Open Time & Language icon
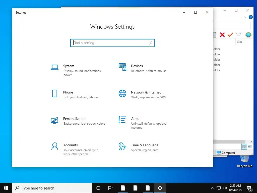Viewport: 257px width, 193px height. (122, 146)
